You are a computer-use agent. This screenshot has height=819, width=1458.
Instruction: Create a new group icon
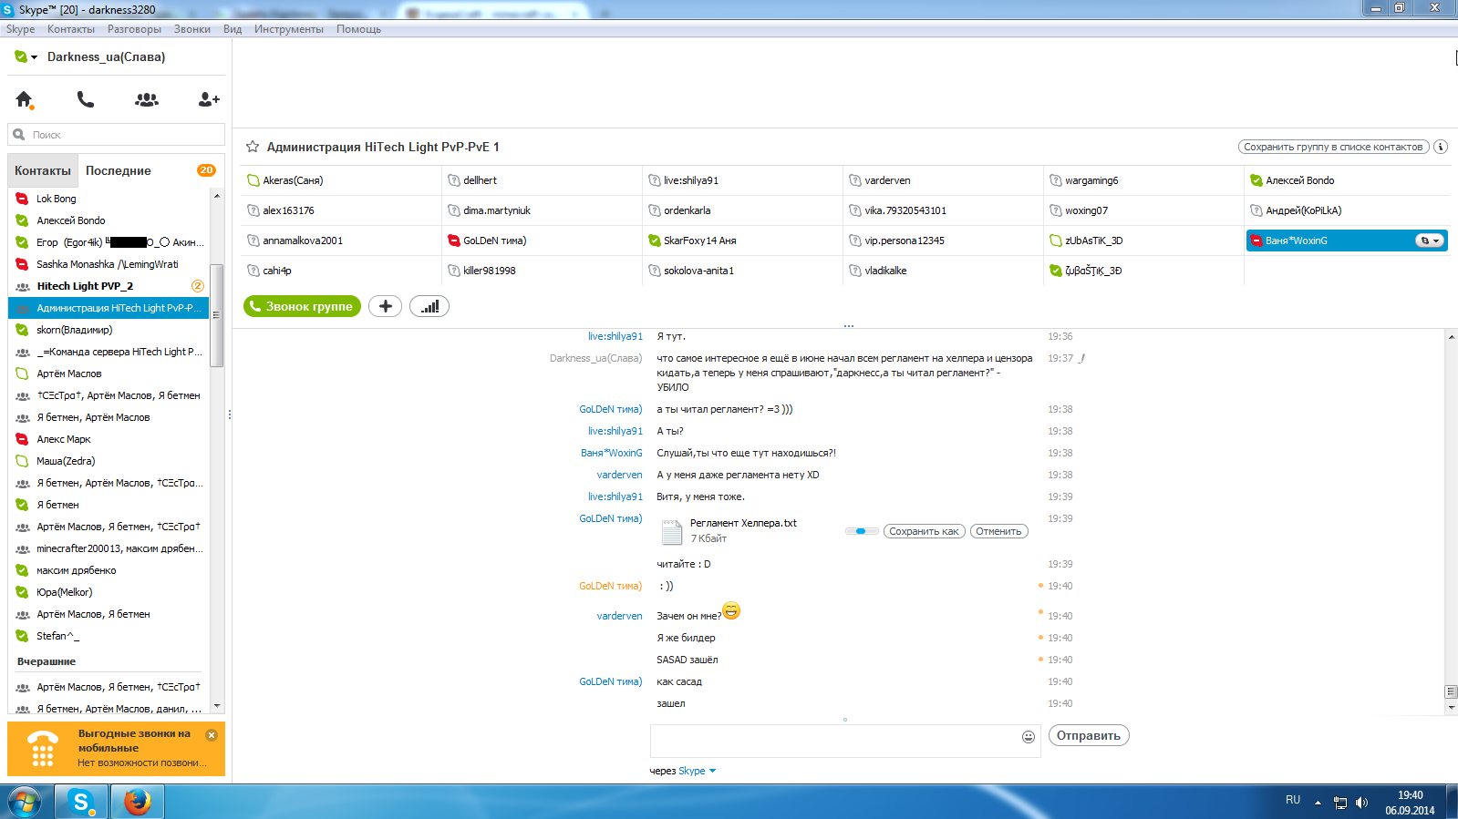click(x=147, y=99)
